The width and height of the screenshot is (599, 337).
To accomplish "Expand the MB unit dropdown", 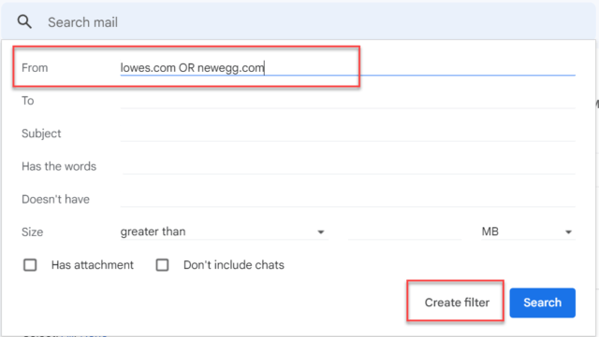I will (x=527, y=232).
